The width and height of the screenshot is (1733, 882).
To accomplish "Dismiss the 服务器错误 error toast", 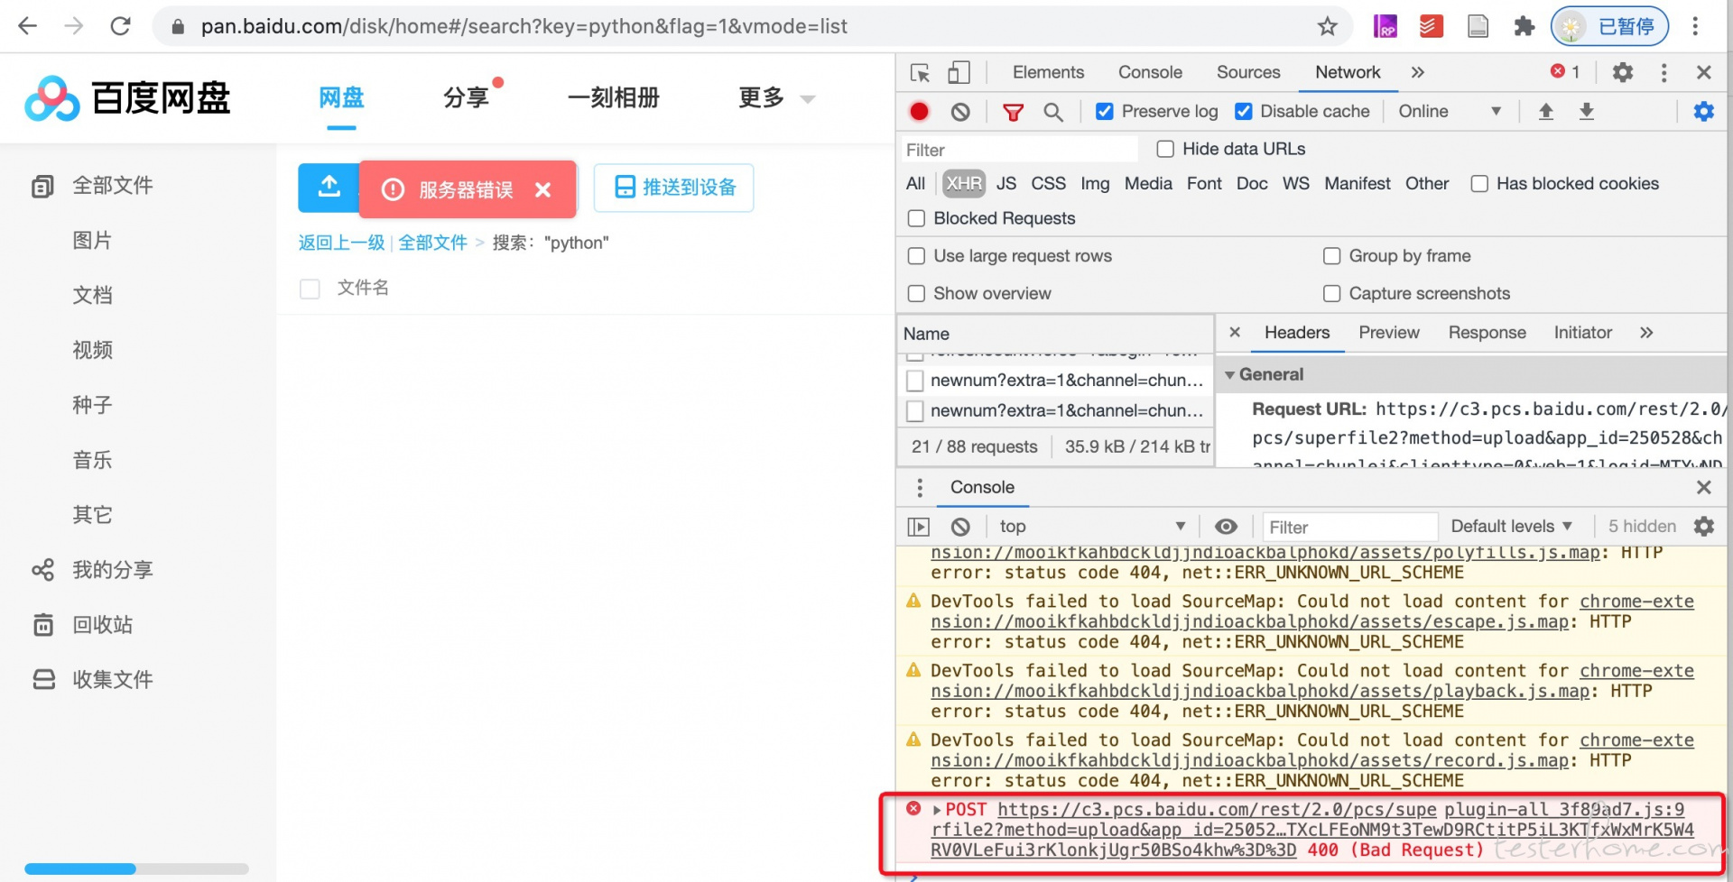I will pyautogui.click(x=542, y=189).
